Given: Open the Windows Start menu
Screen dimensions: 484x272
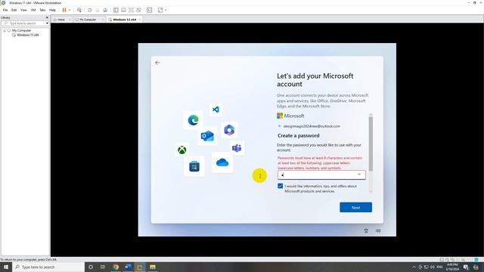Looking at the screenshot, I should tap(6, 267).
